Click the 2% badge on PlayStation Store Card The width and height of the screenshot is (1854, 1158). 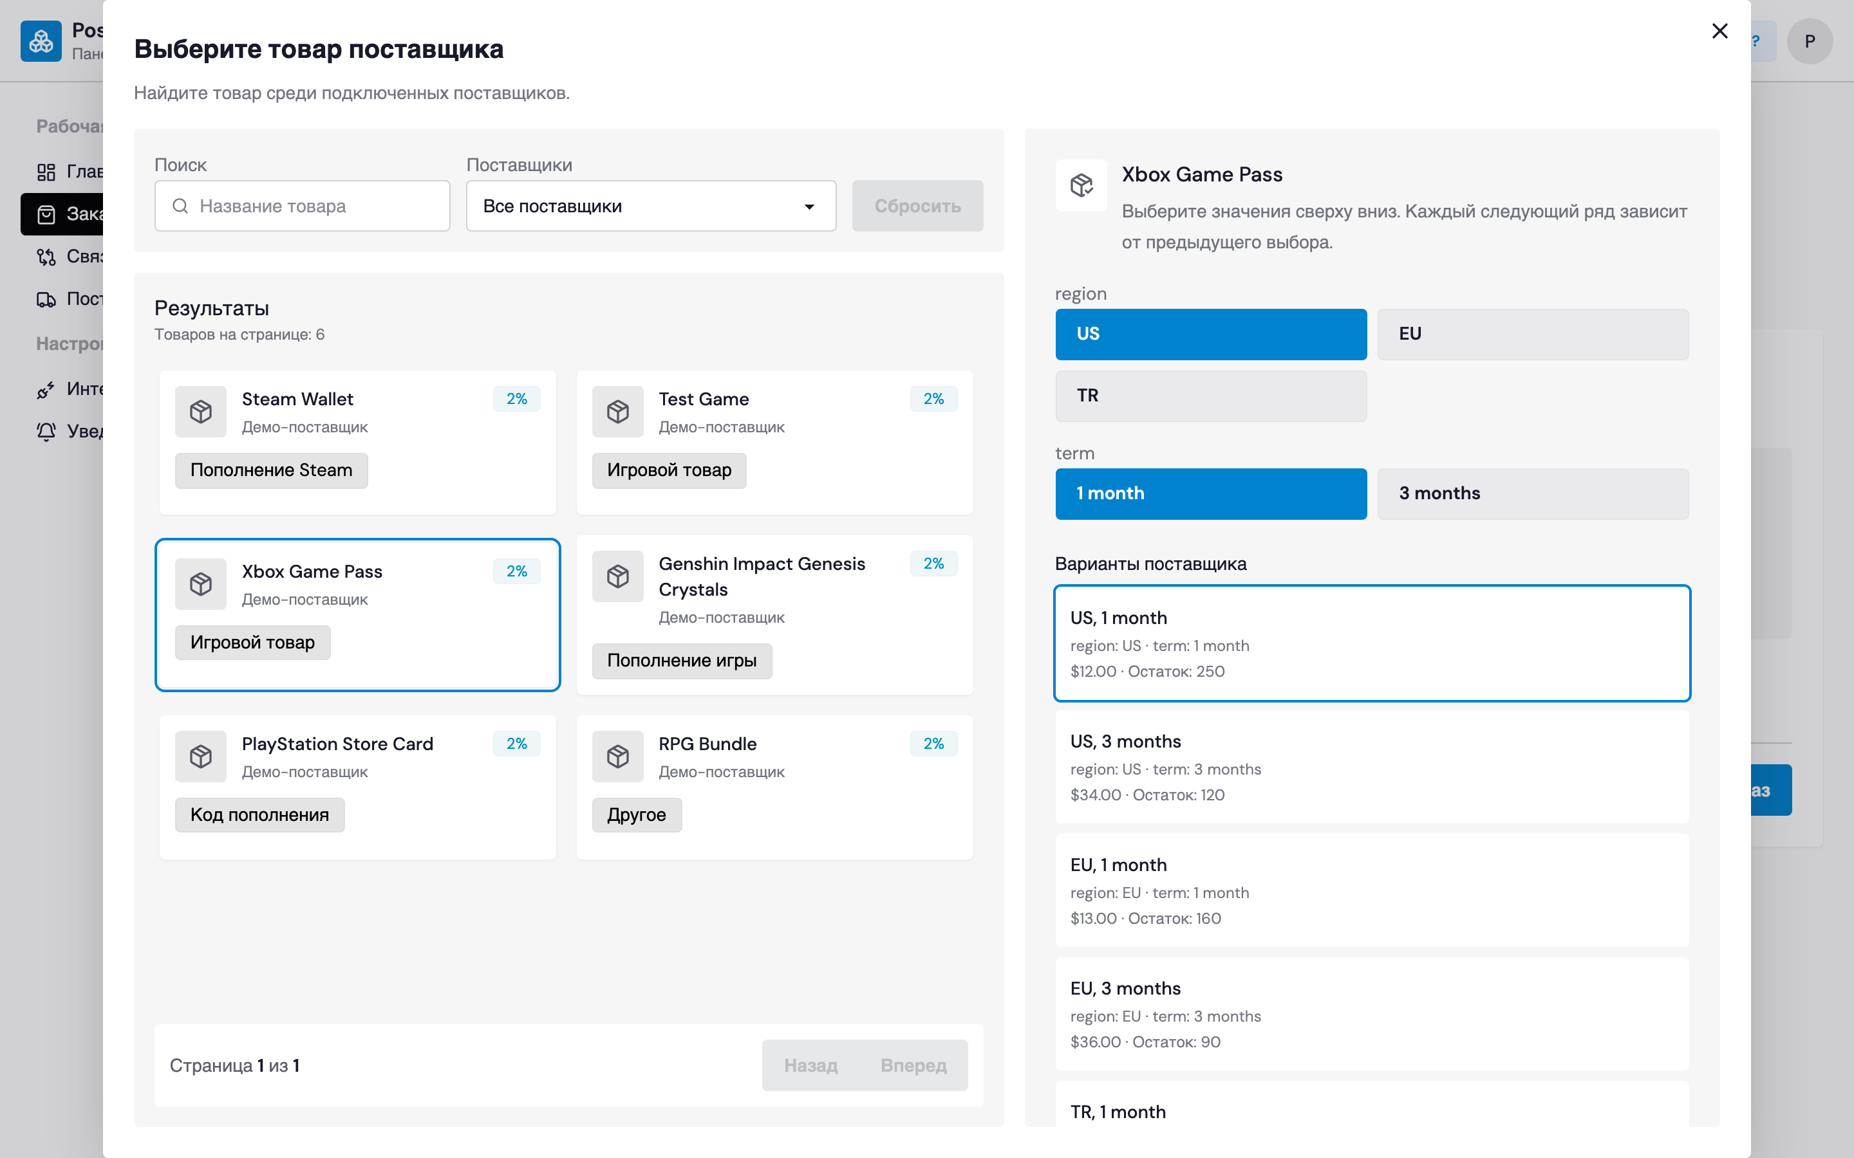click(516, 744)
